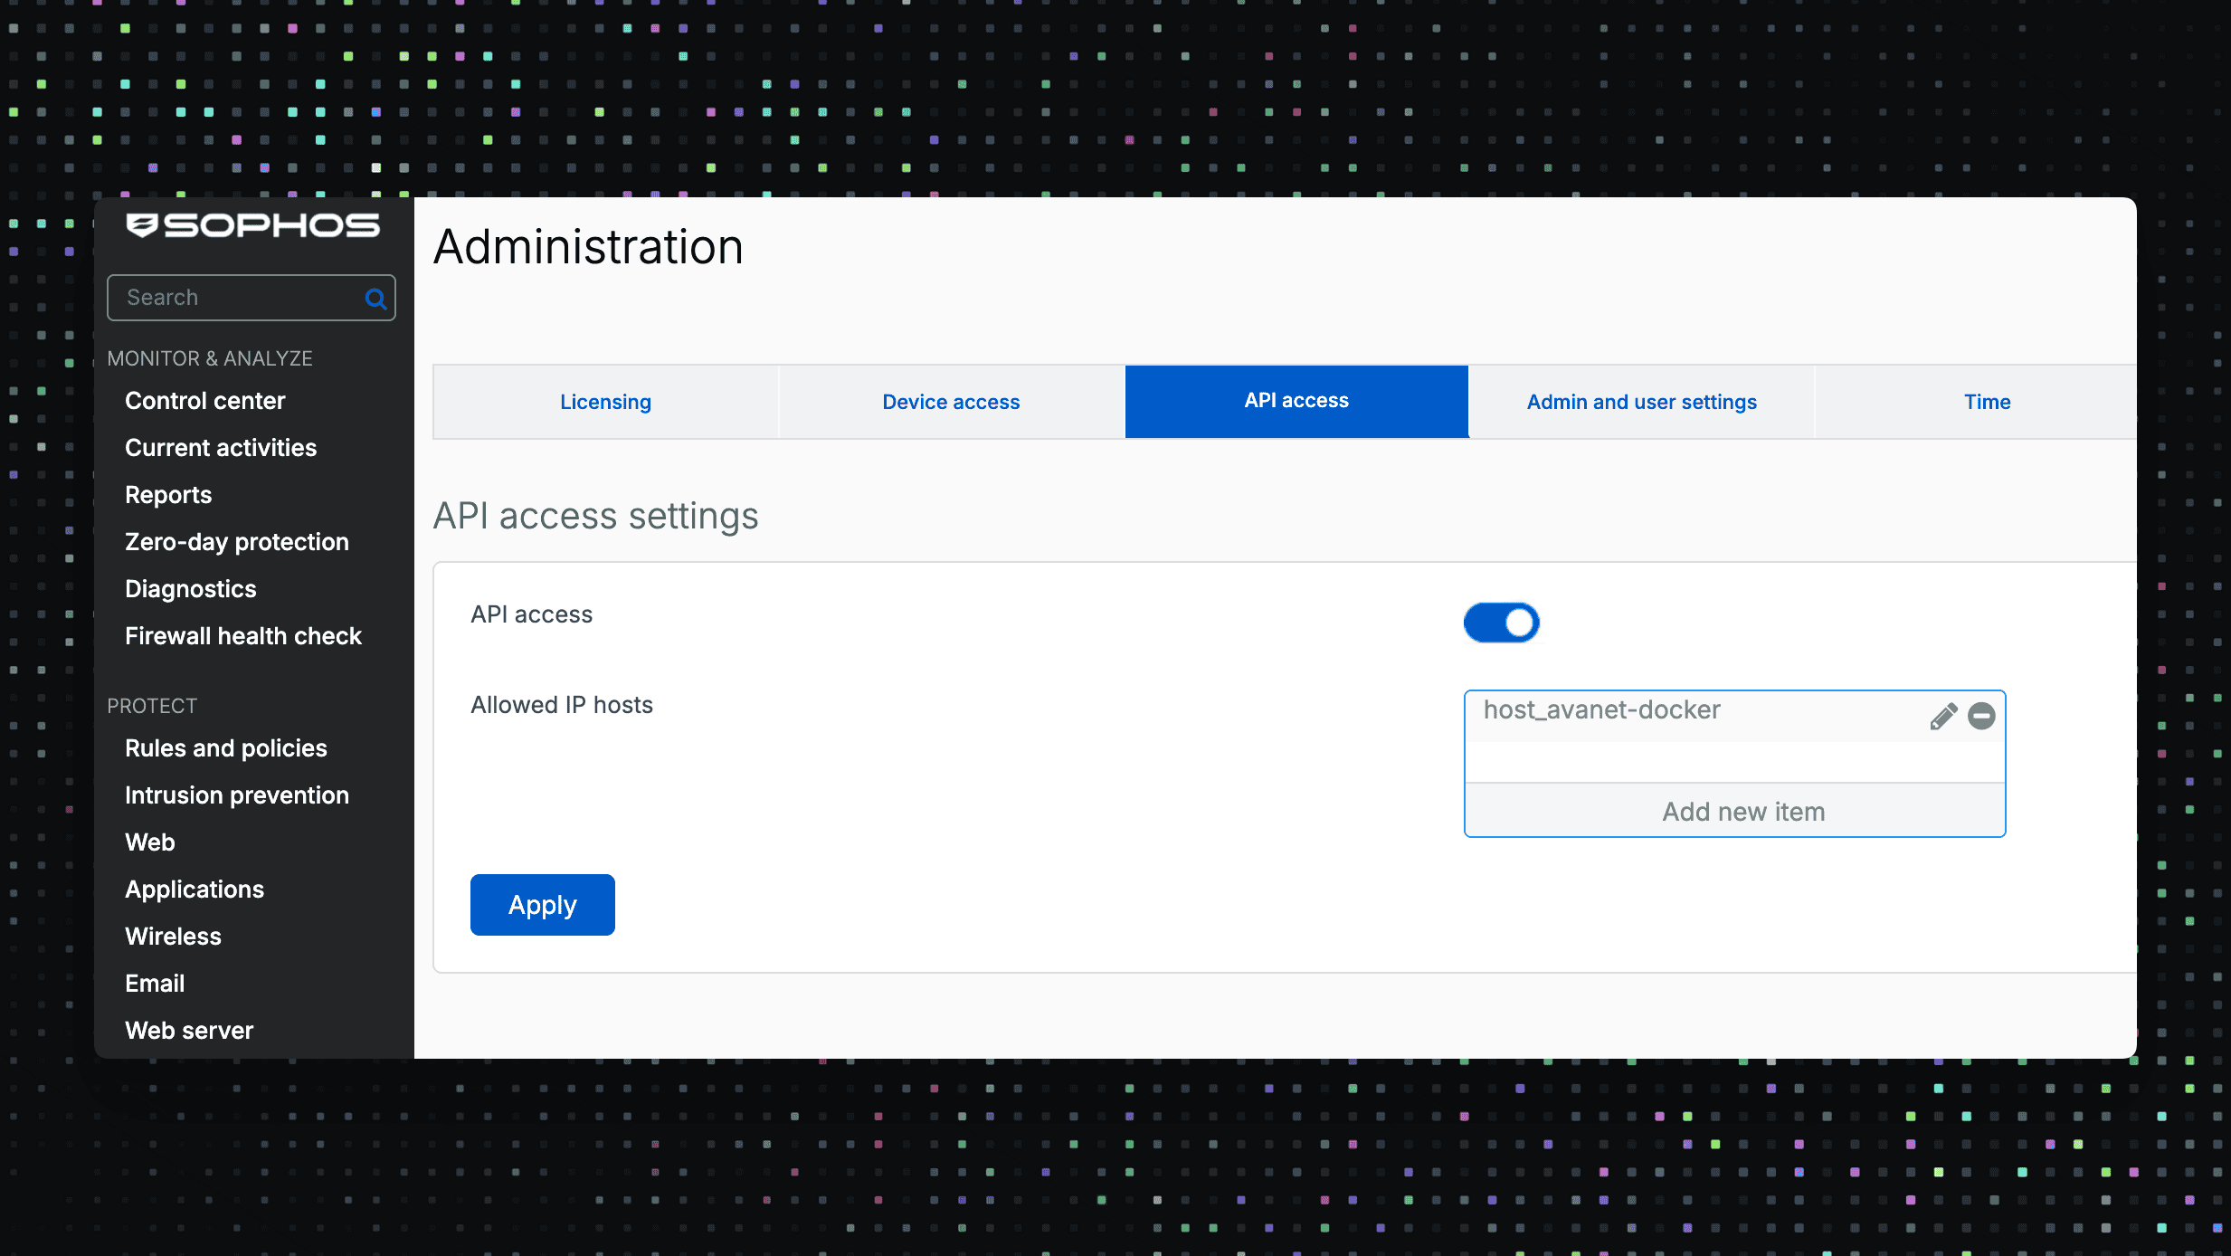The height and width of the screenshot is (1256, 2231).
Task: Click the search magnifier icon
Action: [x=375, y=299]
